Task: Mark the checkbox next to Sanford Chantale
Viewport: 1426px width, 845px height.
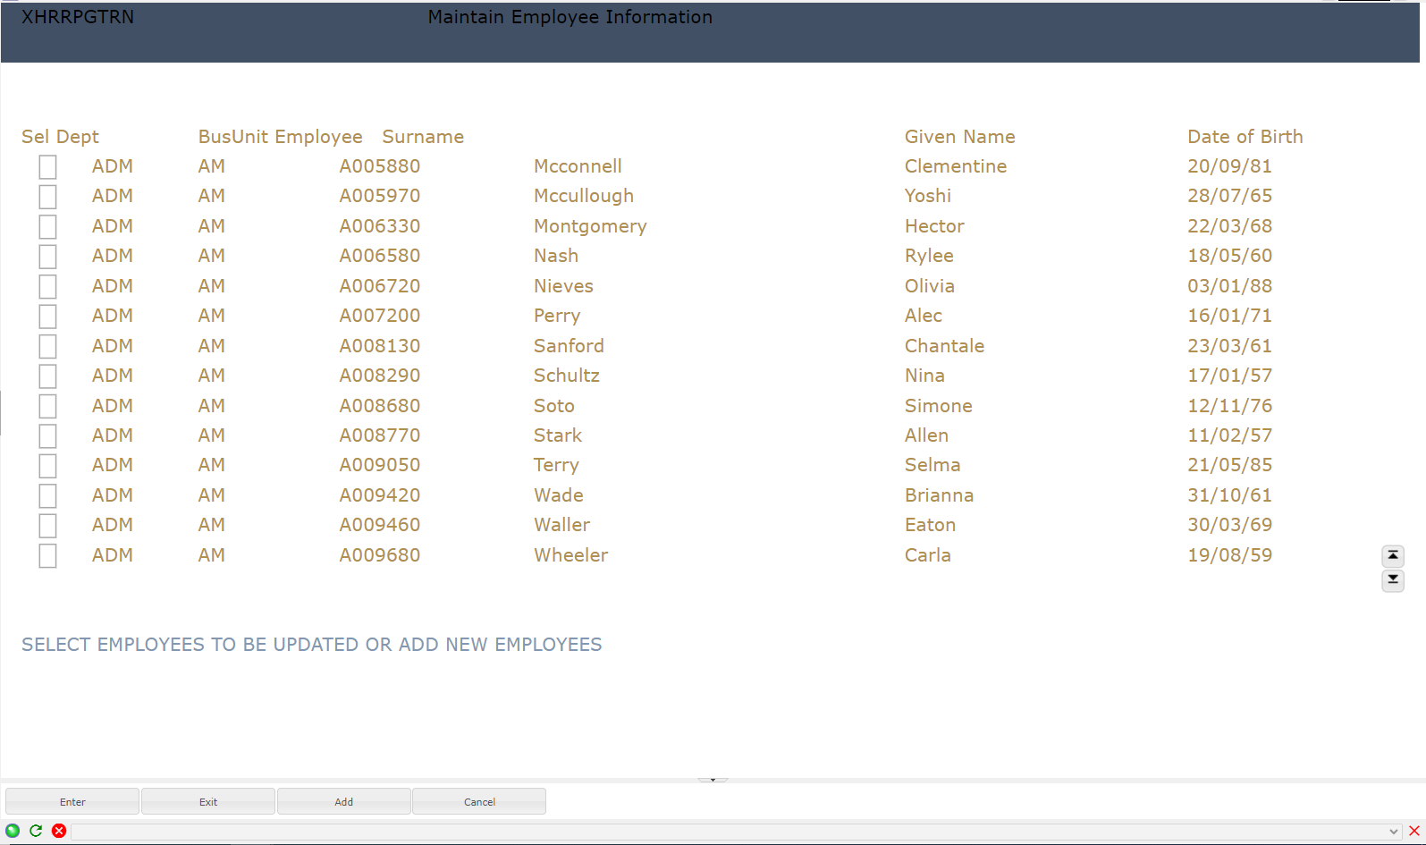Action: 47,346
